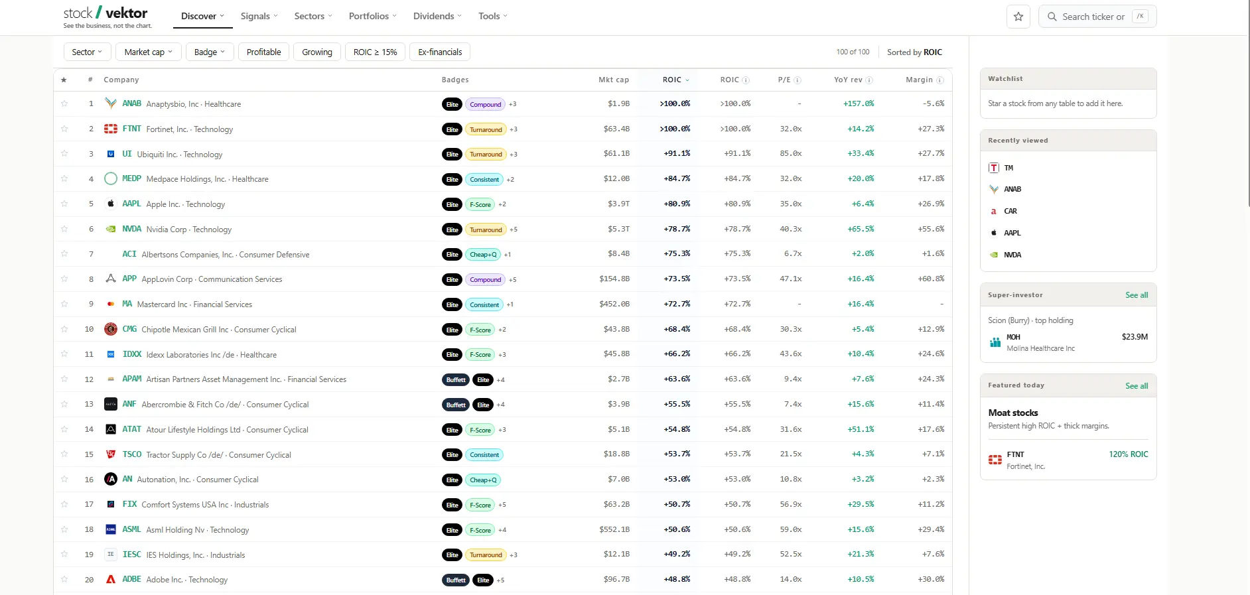Star the AAPL Apple row
The width and height of the screenshot is (1250, 595).
(64, 204)
